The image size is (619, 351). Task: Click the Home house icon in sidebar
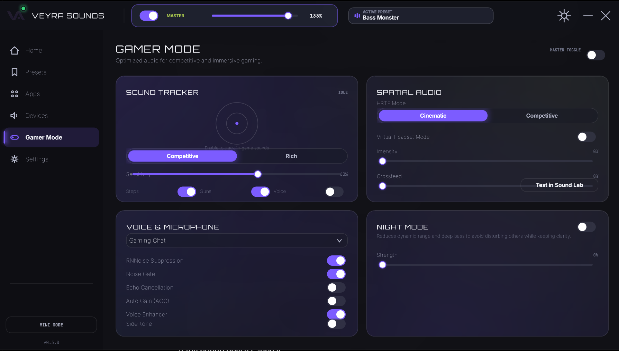point(15,50)
